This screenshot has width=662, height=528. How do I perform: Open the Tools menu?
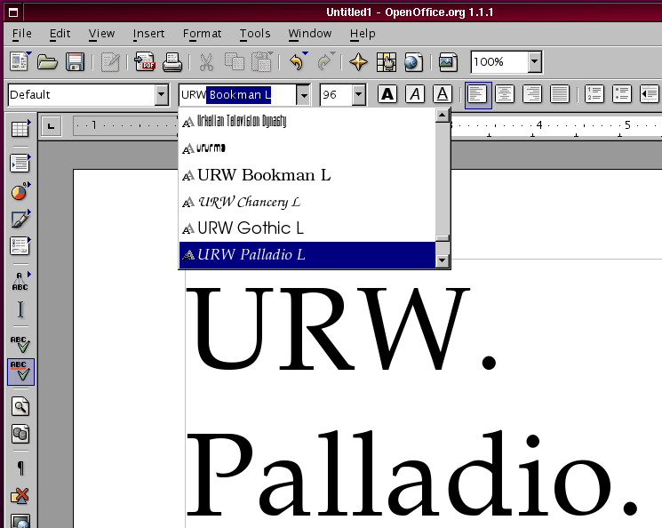(x=255, y=34)
